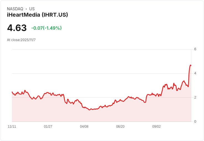Select the 09/02 date on the x-axis

[156, 127]
